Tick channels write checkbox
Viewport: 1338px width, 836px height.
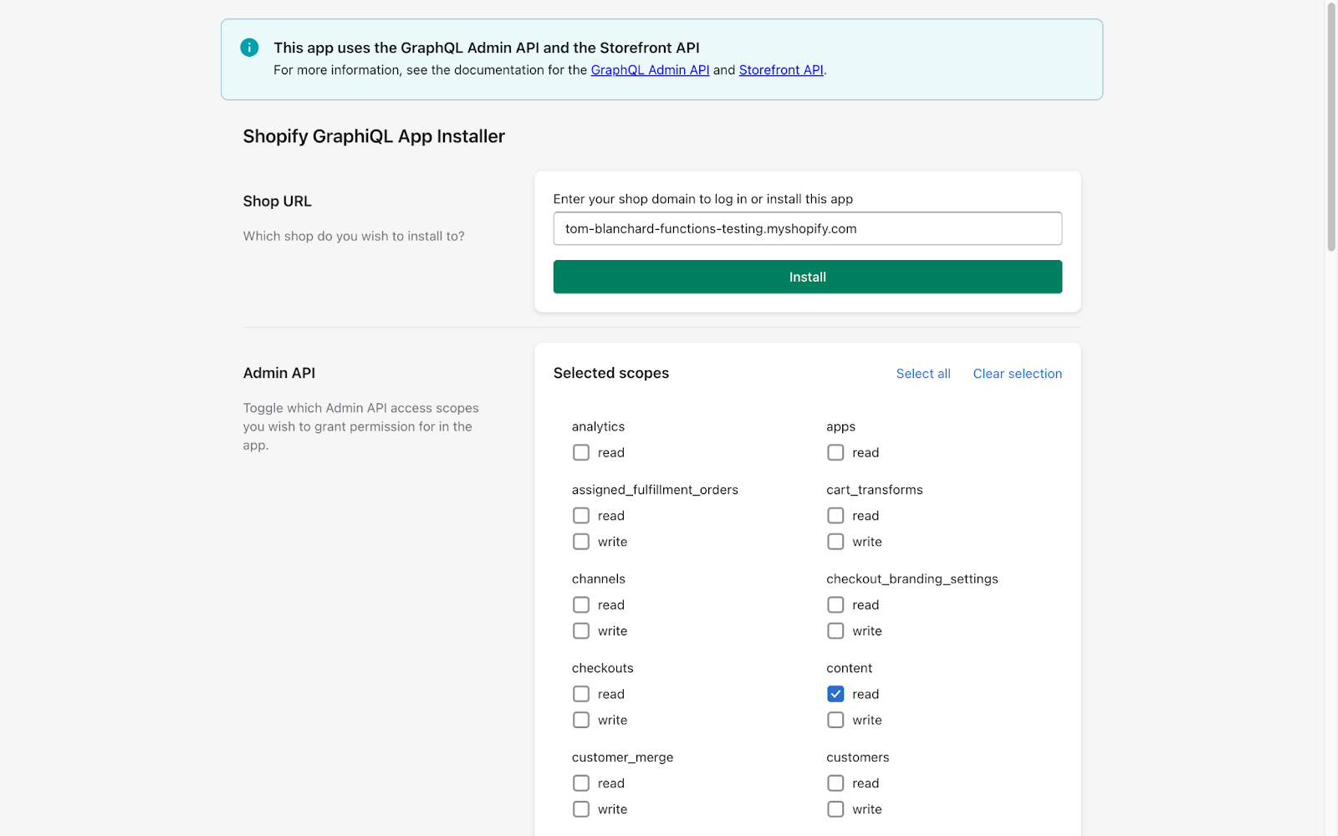[581, 631]
